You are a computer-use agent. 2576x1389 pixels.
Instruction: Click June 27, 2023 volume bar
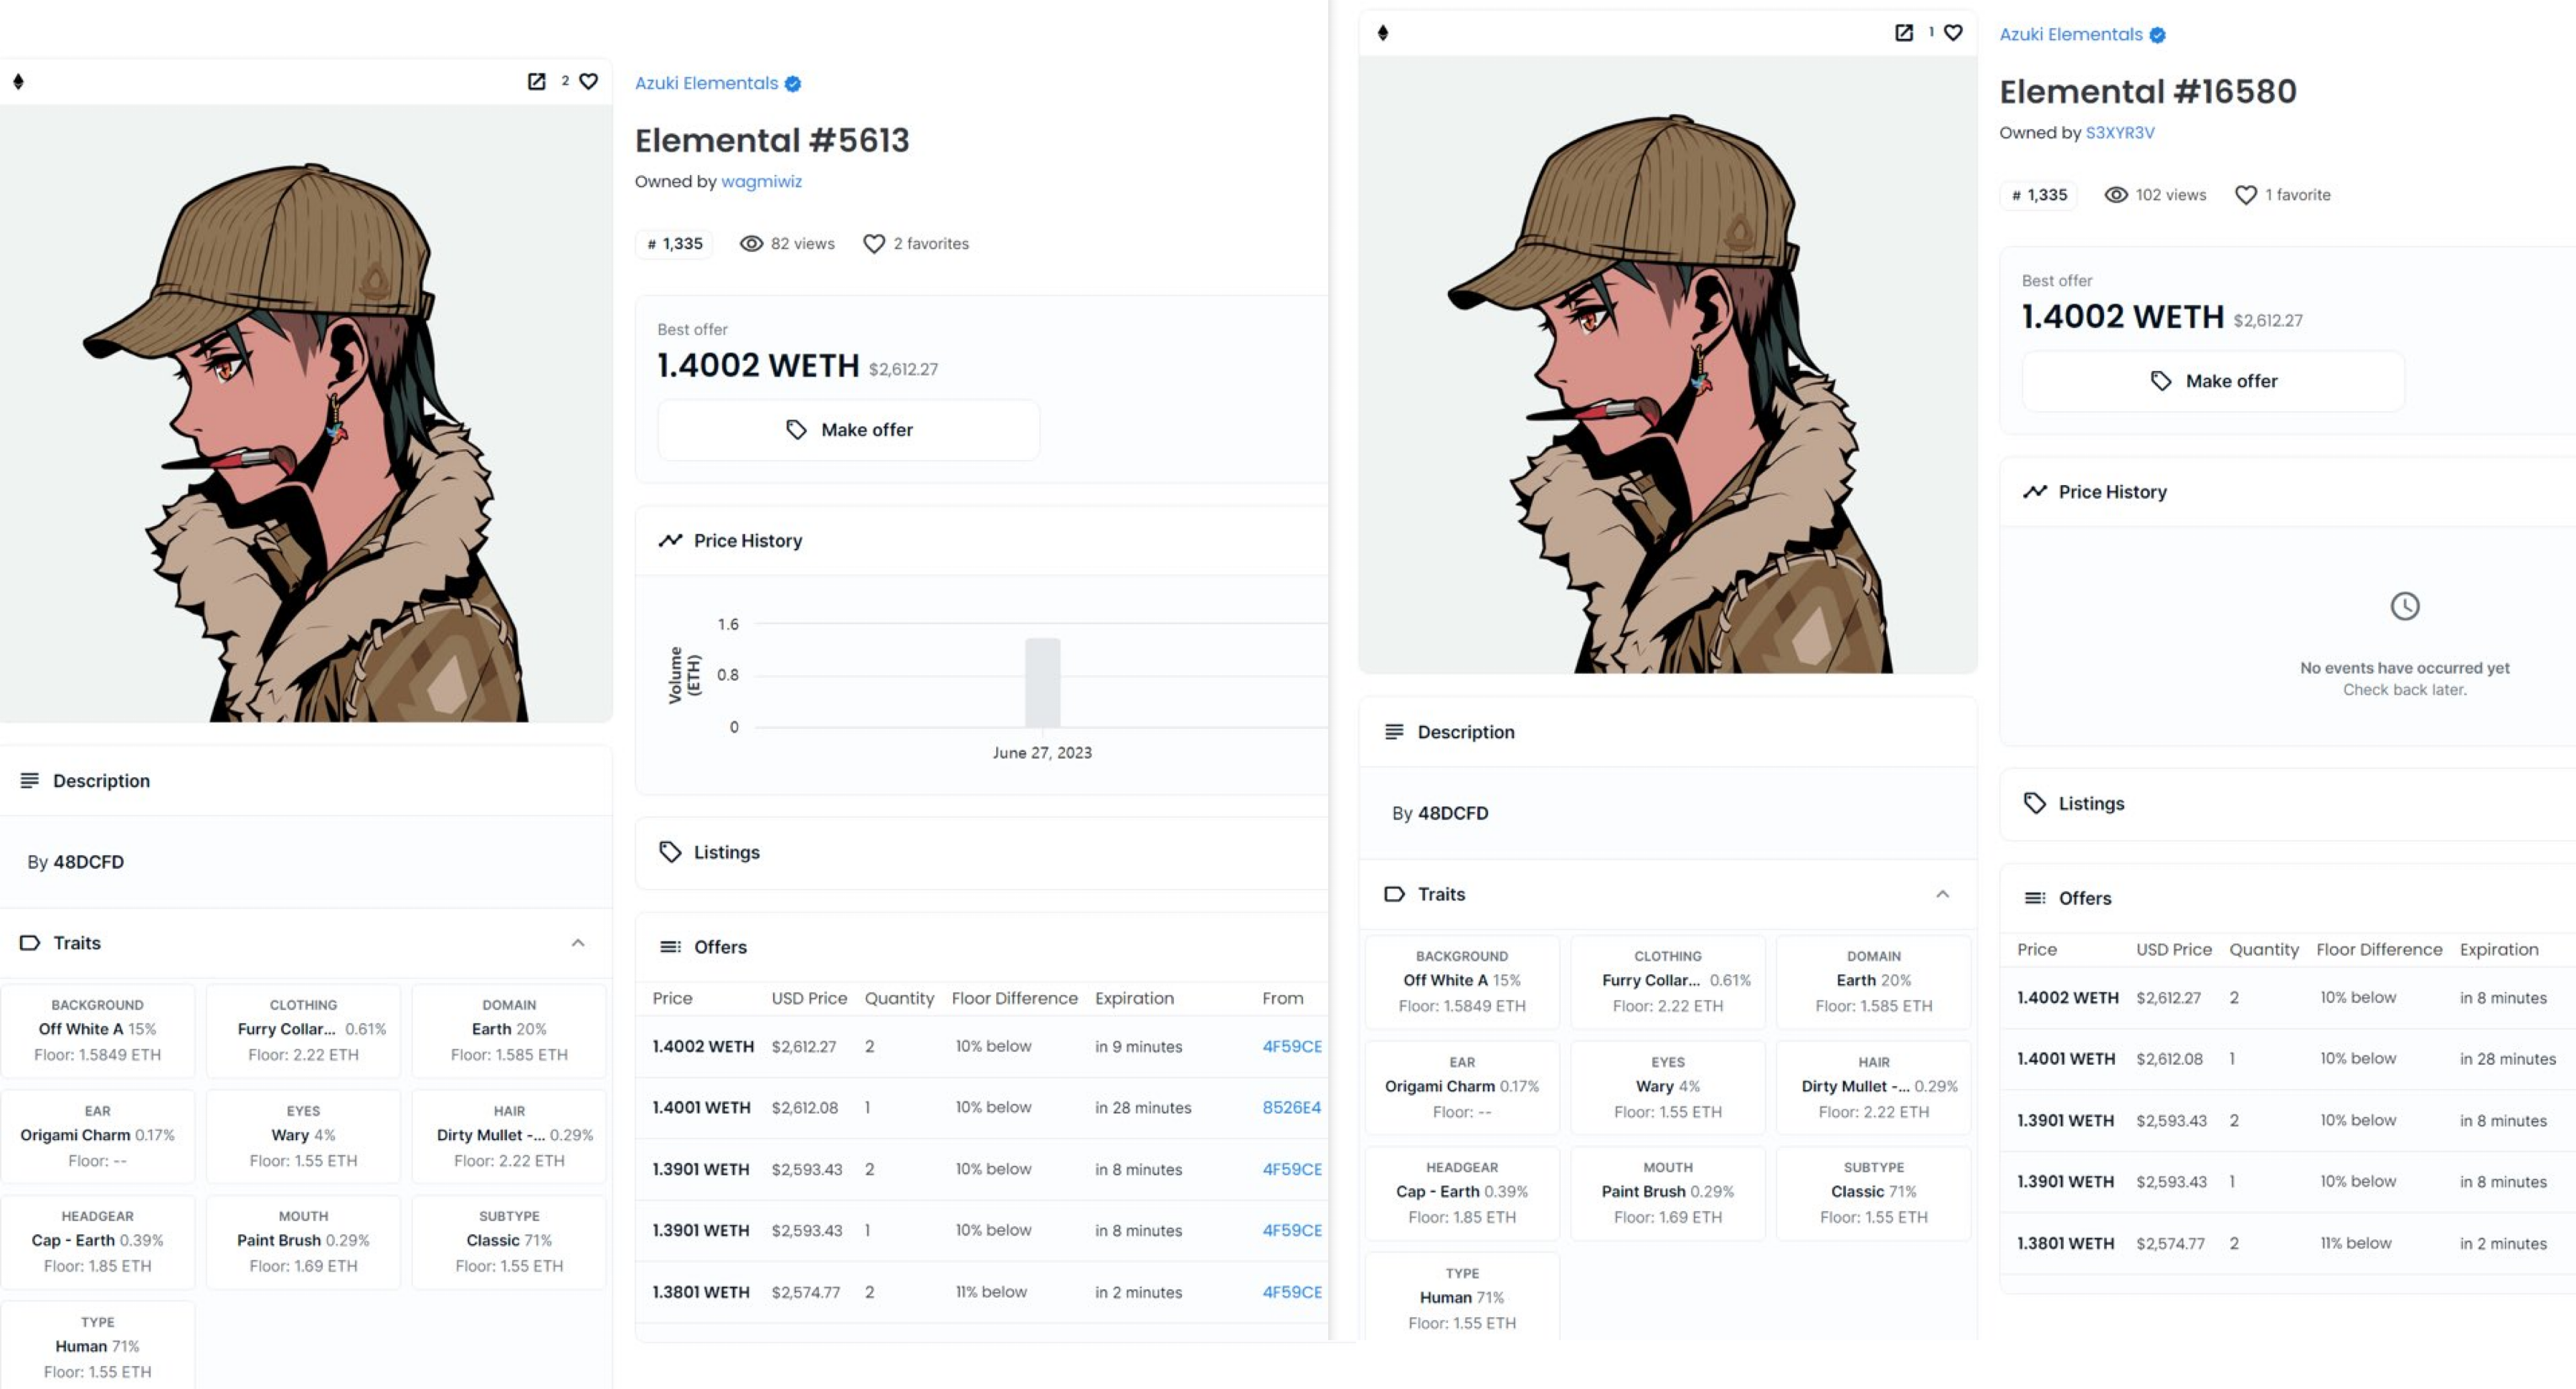1042,682
